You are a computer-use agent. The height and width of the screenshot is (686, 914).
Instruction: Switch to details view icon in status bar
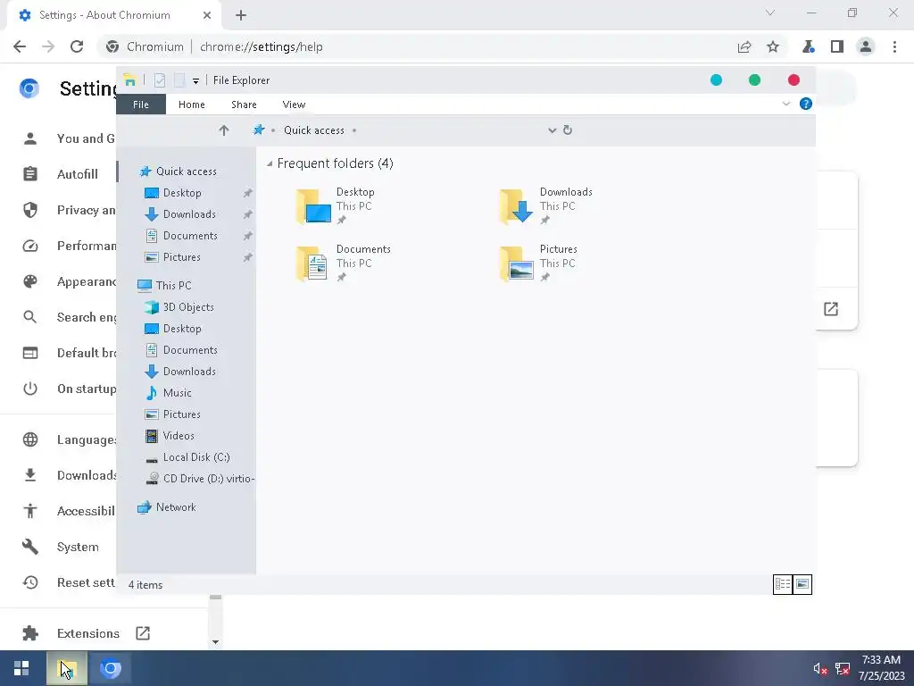[x=782, y=584]
